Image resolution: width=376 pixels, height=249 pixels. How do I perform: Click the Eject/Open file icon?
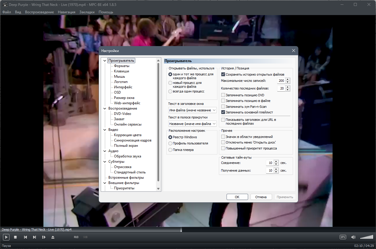[53, 237]
